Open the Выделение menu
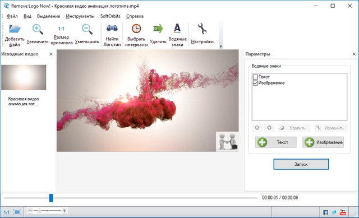359x218 pixels. (x=49, y=16)
